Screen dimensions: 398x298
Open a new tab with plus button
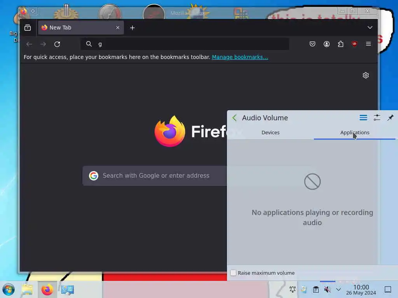(x=132, y=28)
